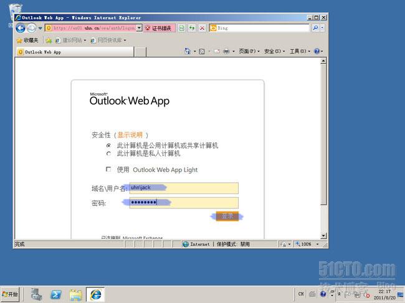Click the CN language indicator in the tray
405x303 pixels.
[x=301, y=294]
